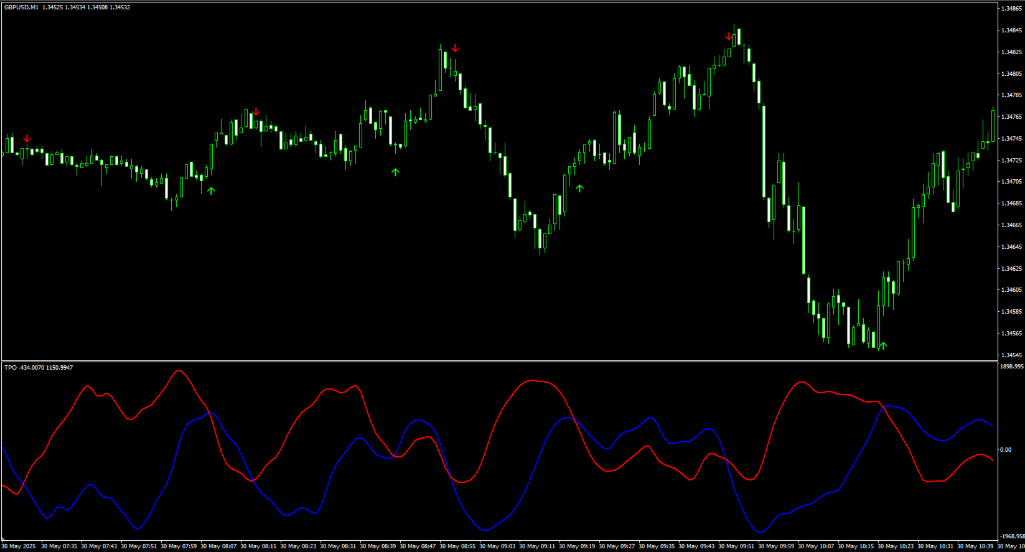Select the green buy arrow near 09:19
This screenshot has height=552, width=1025.
coord(579,188)
